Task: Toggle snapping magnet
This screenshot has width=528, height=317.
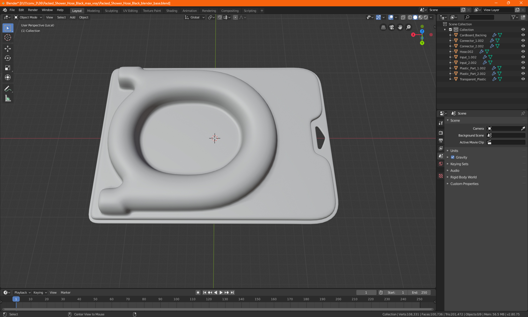Action: (220, 17)
